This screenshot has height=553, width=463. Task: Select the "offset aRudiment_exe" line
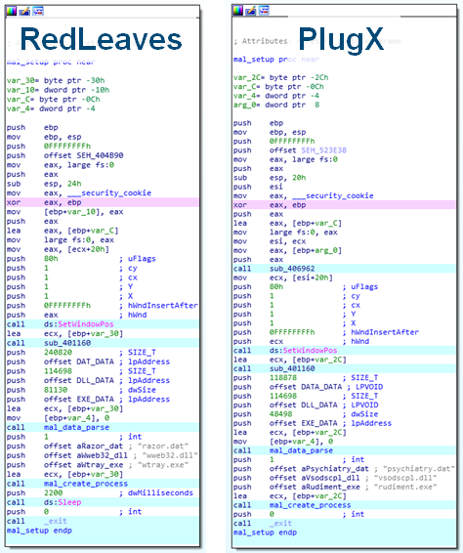coord(335,487)
